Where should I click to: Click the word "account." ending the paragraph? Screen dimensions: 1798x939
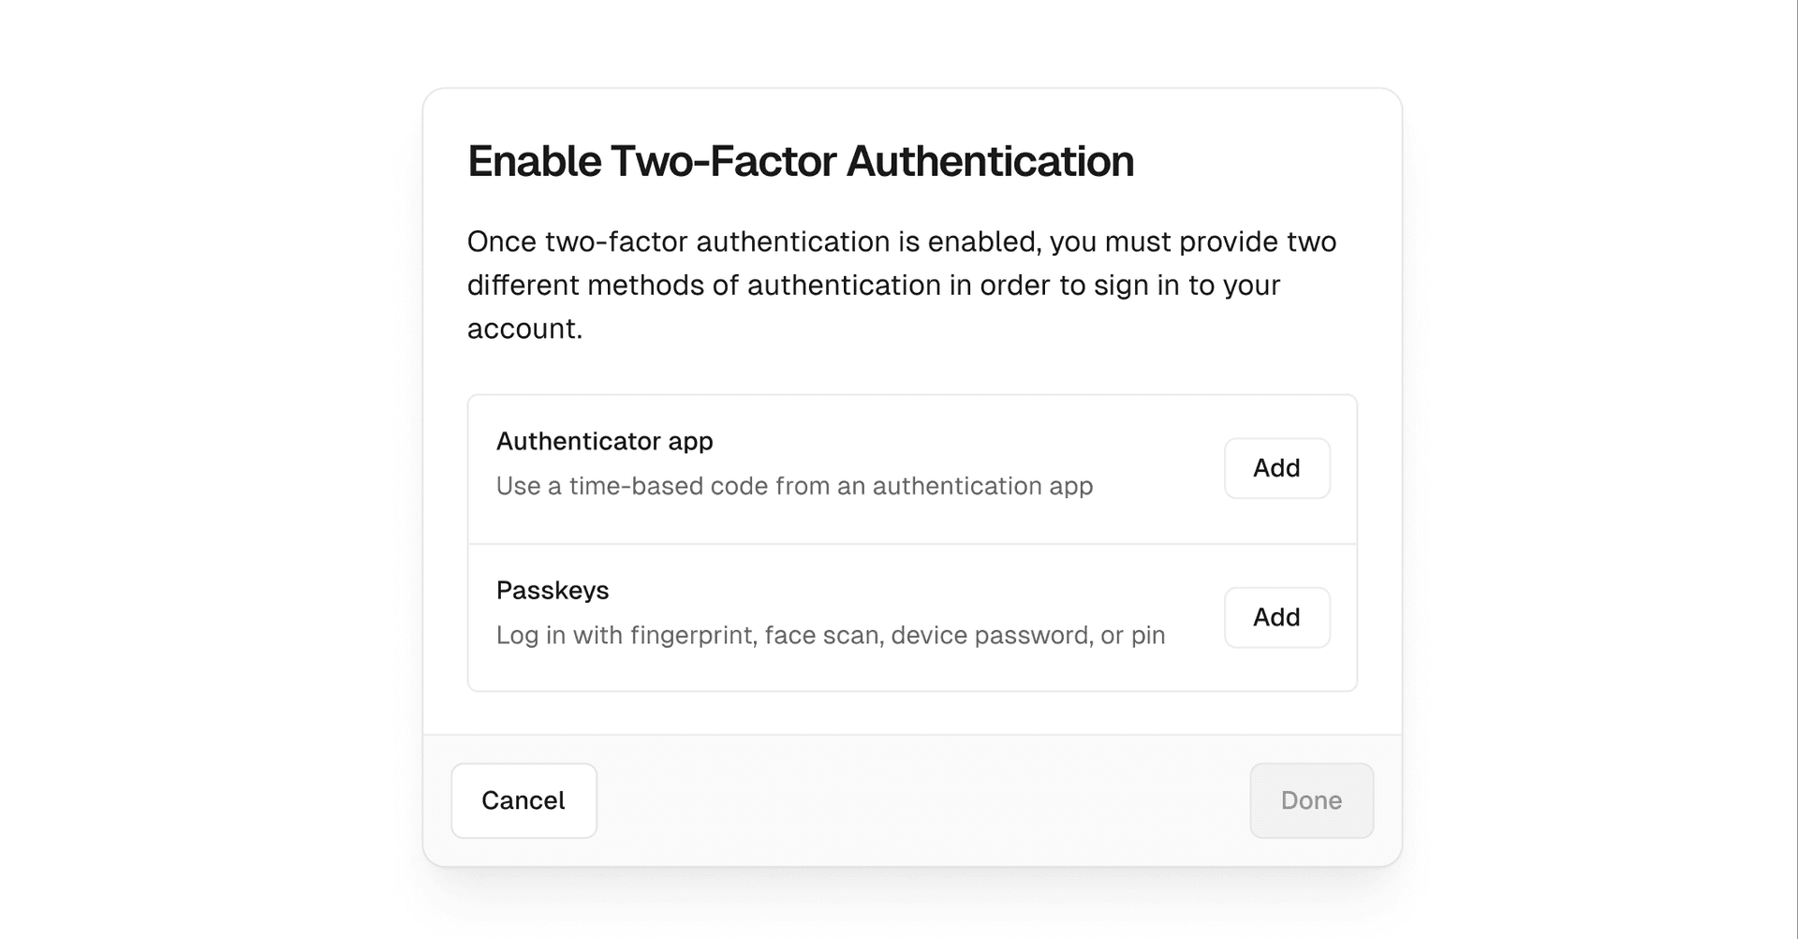(524, 329)
